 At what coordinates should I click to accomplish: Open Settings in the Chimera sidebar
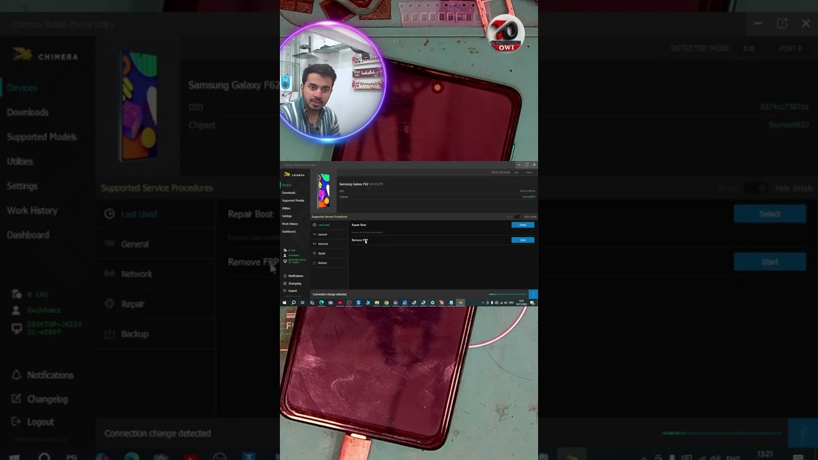[287, 216]
